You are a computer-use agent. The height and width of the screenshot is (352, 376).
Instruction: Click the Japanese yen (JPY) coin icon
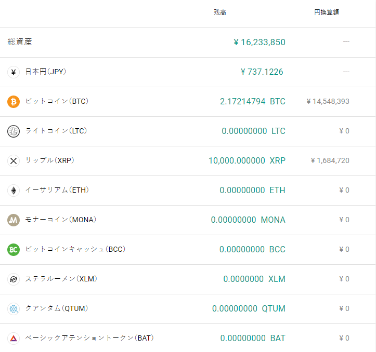14,72
